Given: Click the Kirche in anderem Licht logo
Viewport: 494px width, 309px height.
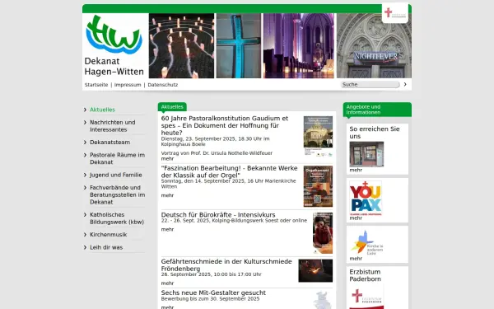Looking at the screenshot, I should pos(366,242).
